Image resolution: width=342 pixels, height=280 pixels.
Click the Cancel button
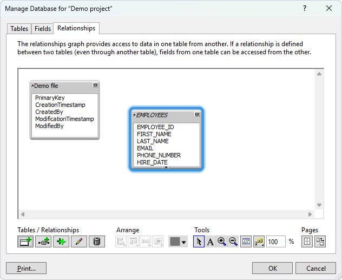(x=315, y=268)
